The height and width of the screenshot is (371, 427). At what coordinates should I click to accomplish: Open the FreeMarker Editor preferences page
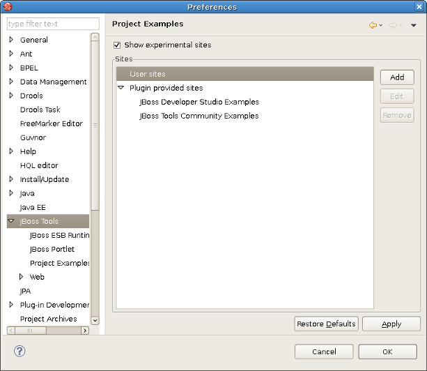click(51, 123)
